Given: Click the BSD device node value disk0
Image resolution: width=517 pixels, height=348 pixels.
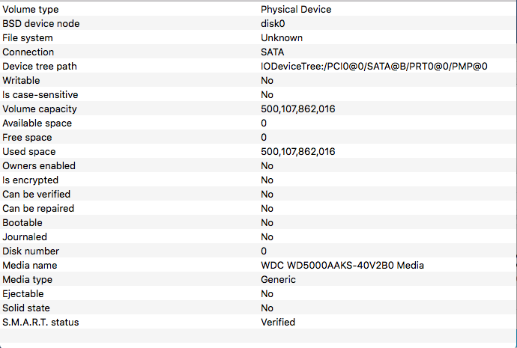Looking at the screenshot, I should 273,24.
